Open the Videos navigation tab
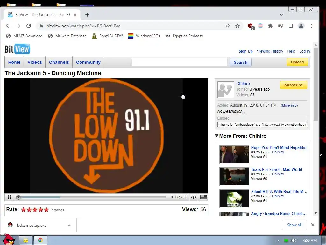The height and width of the screenshot is (245, 326). [x=35, y=62]
